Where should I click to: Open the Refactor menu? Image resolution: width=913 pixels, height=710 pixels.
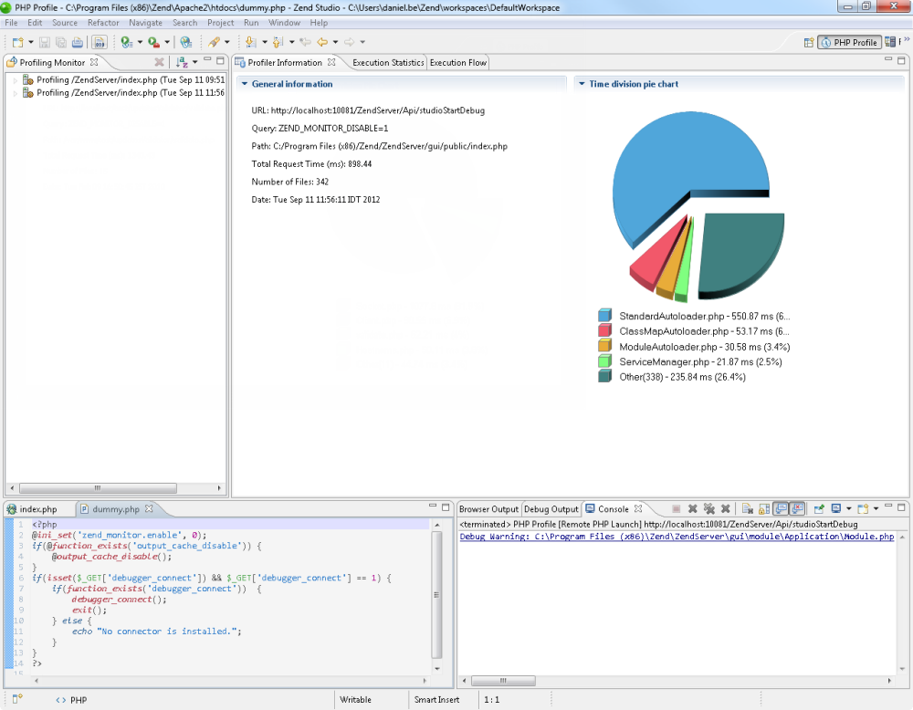103,22
